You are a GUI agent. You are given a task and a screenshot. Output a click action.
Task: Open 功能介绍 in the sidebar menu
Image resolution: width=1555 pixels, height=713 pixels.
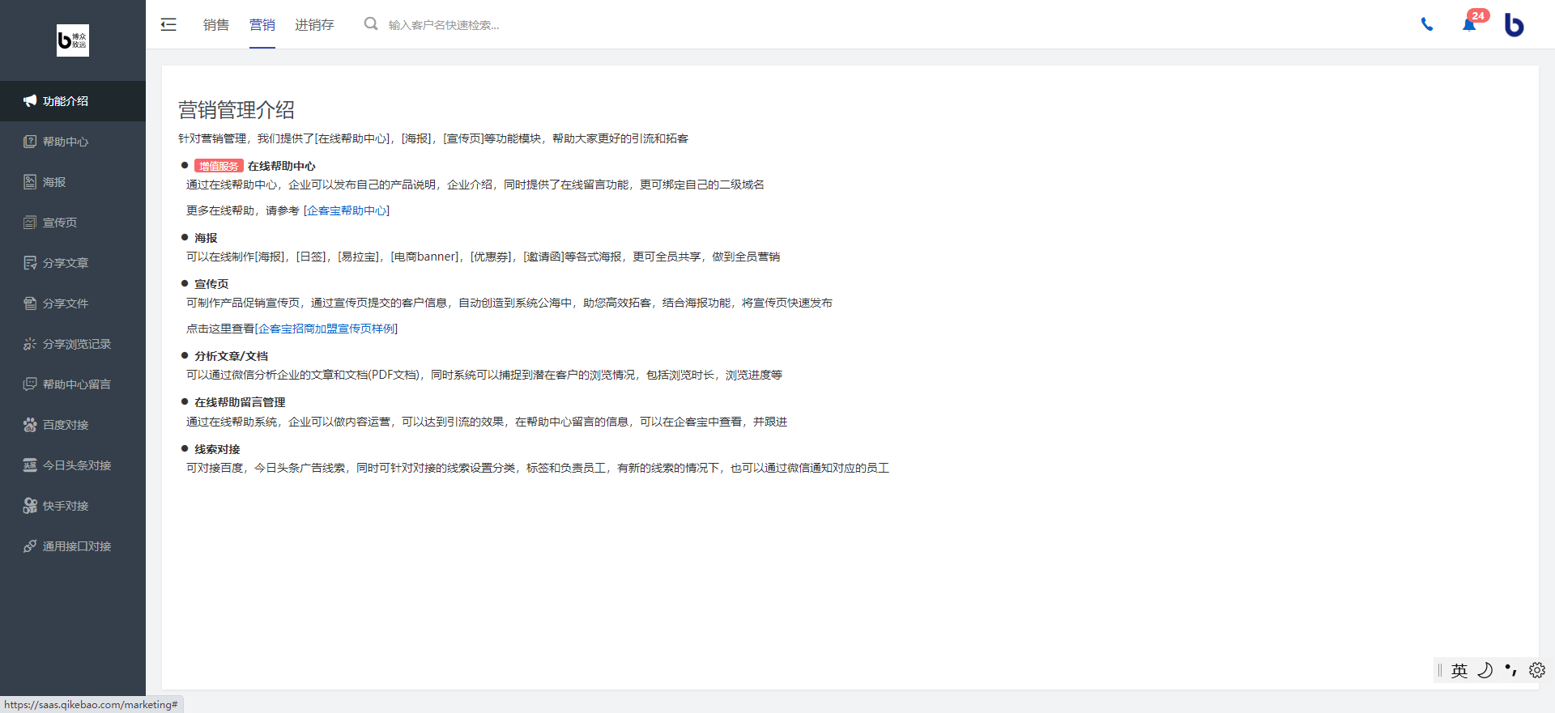tap(73, 101)
